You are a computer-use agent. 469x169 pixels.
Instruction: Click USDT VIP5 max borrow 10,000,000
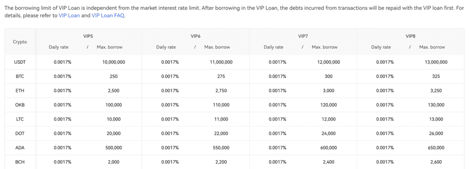tap(114, 62)
